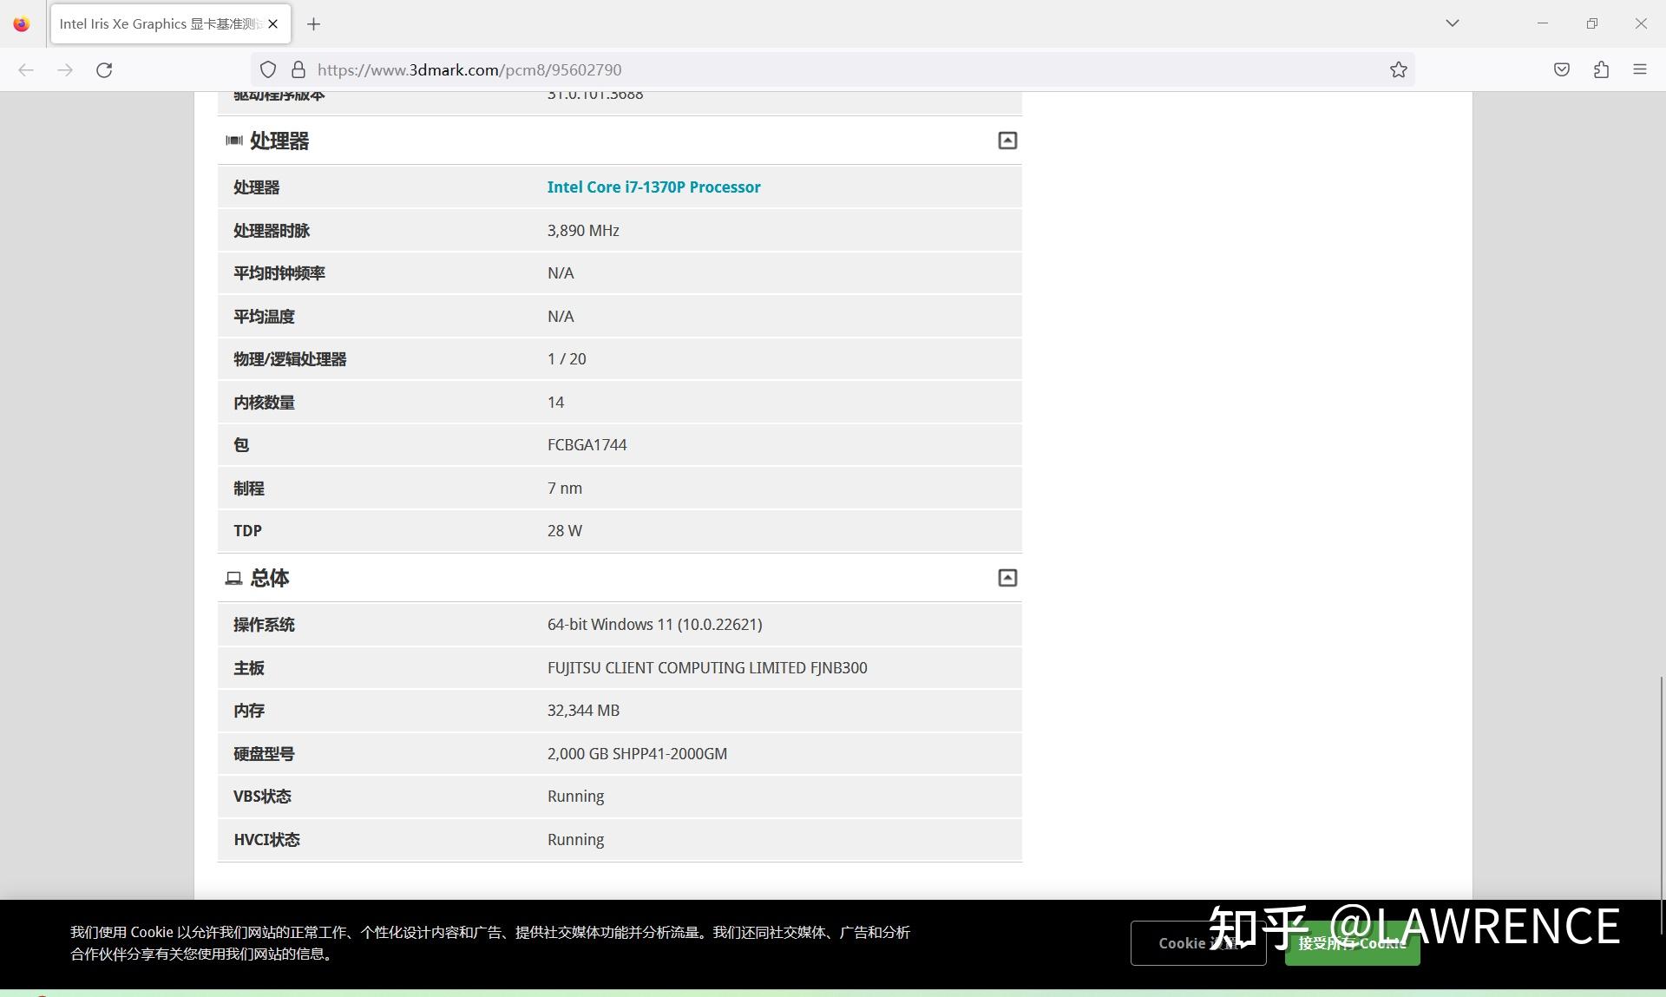Accept all cookies green button

click(x=1351, y=944)
